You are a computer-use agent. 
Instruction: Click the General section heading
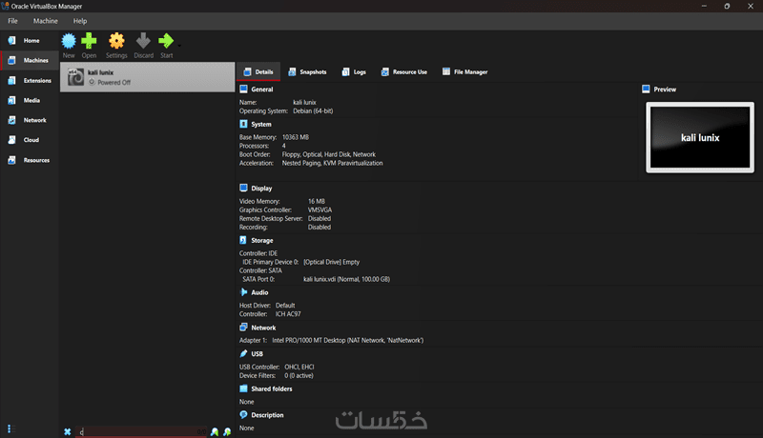[x=261, y=90]
